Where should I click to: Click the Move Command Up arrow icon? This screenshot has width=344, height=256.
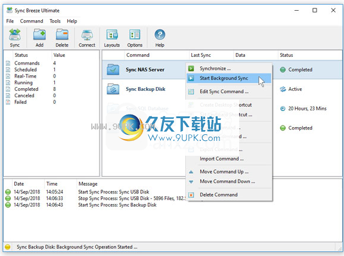(x=191, y=172)
